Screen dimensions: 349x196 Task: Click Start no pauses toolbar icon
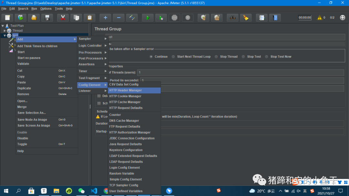pos(161,17)
